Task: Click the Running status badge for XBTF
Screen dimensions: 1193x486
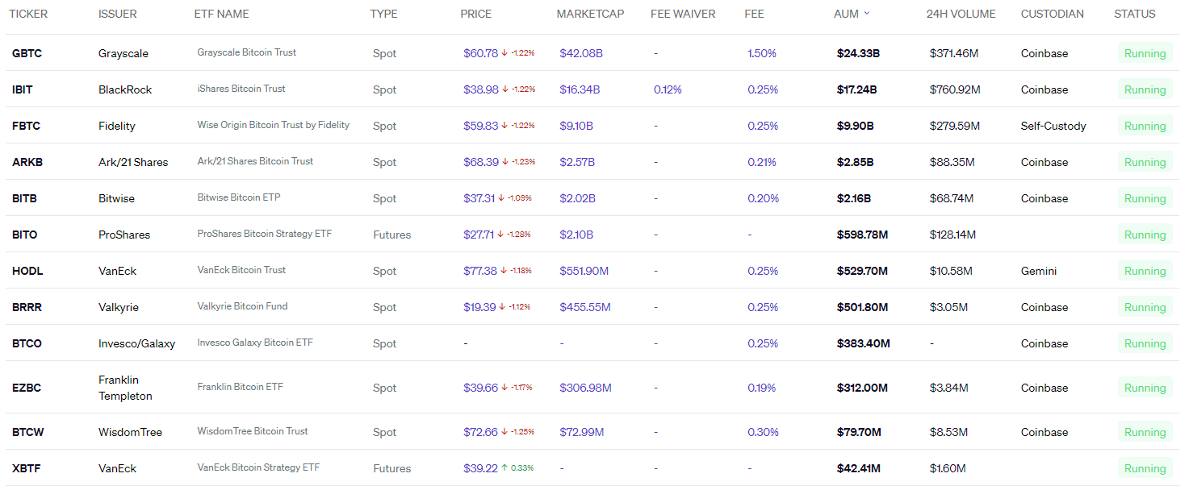Action: [x=1145, y=468]
